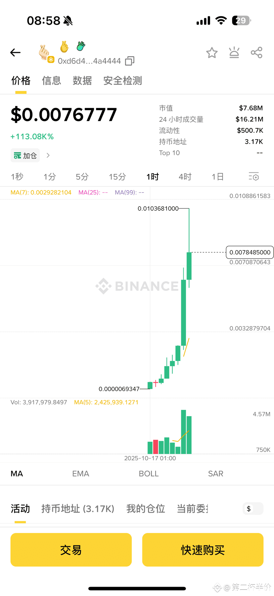Image resolution: width=274 pixels, height=596 pixels.
Task: Select the 4时 timeframe
Action: point(185,177)
